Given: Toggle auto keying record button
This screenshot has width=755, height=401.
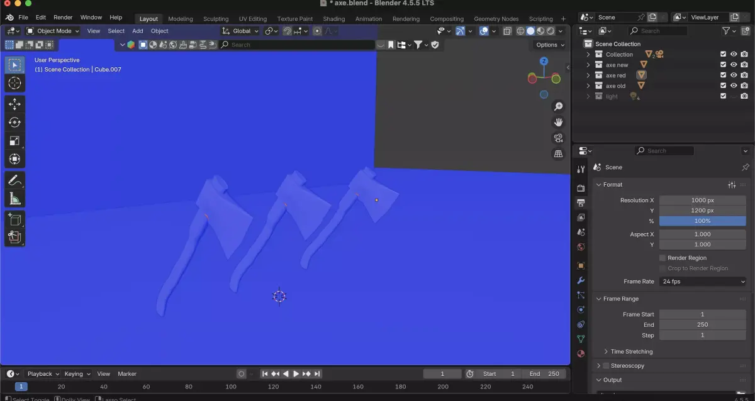Looking at the screenshot, I should pyautogui.click(x=241, y=374).
